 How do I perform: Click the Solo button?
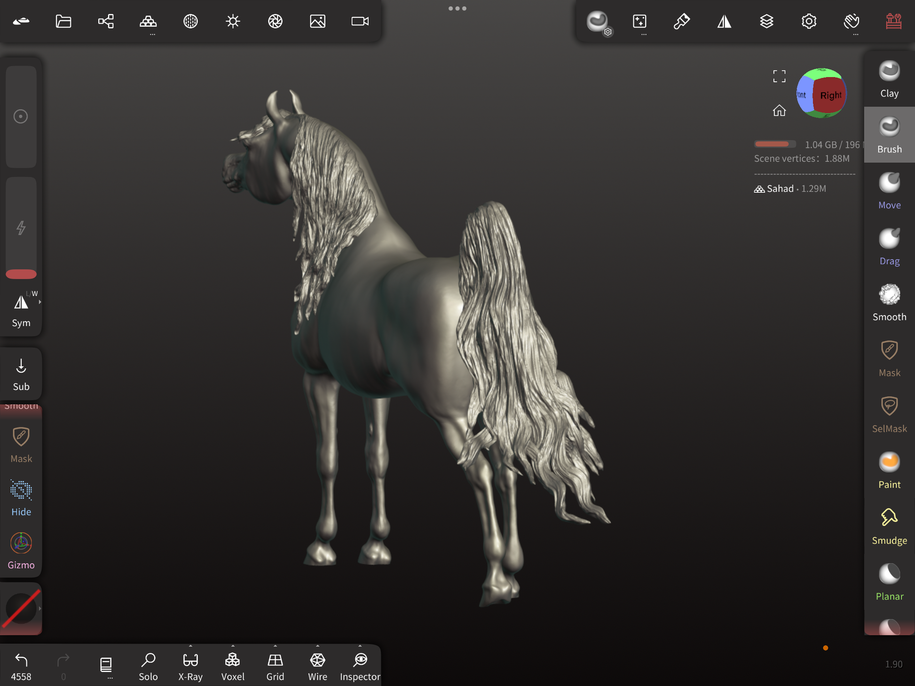point(148,666)
